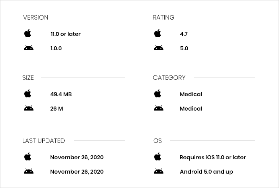The height and width of the screenshot is (188, 279).
Task: Select the RATING section heading
Action: [163, 17]
